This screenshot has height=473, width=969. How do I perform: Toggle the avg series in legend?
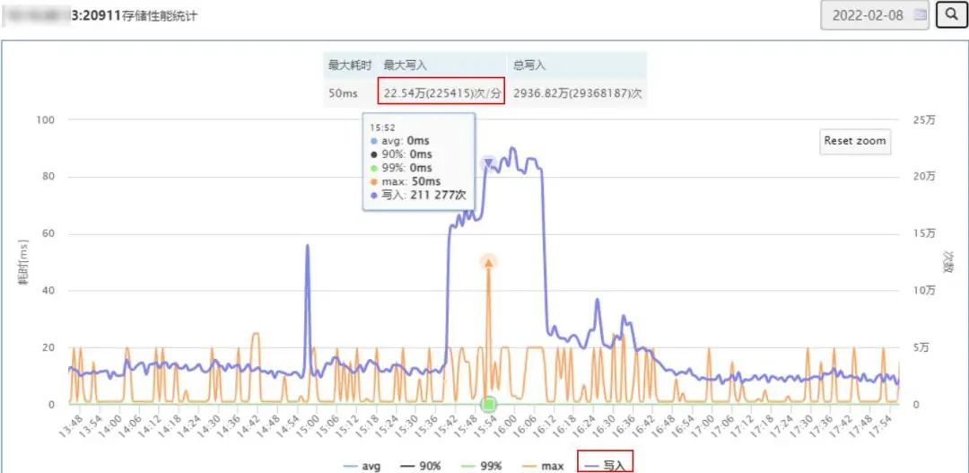click(x=362, y=466)
